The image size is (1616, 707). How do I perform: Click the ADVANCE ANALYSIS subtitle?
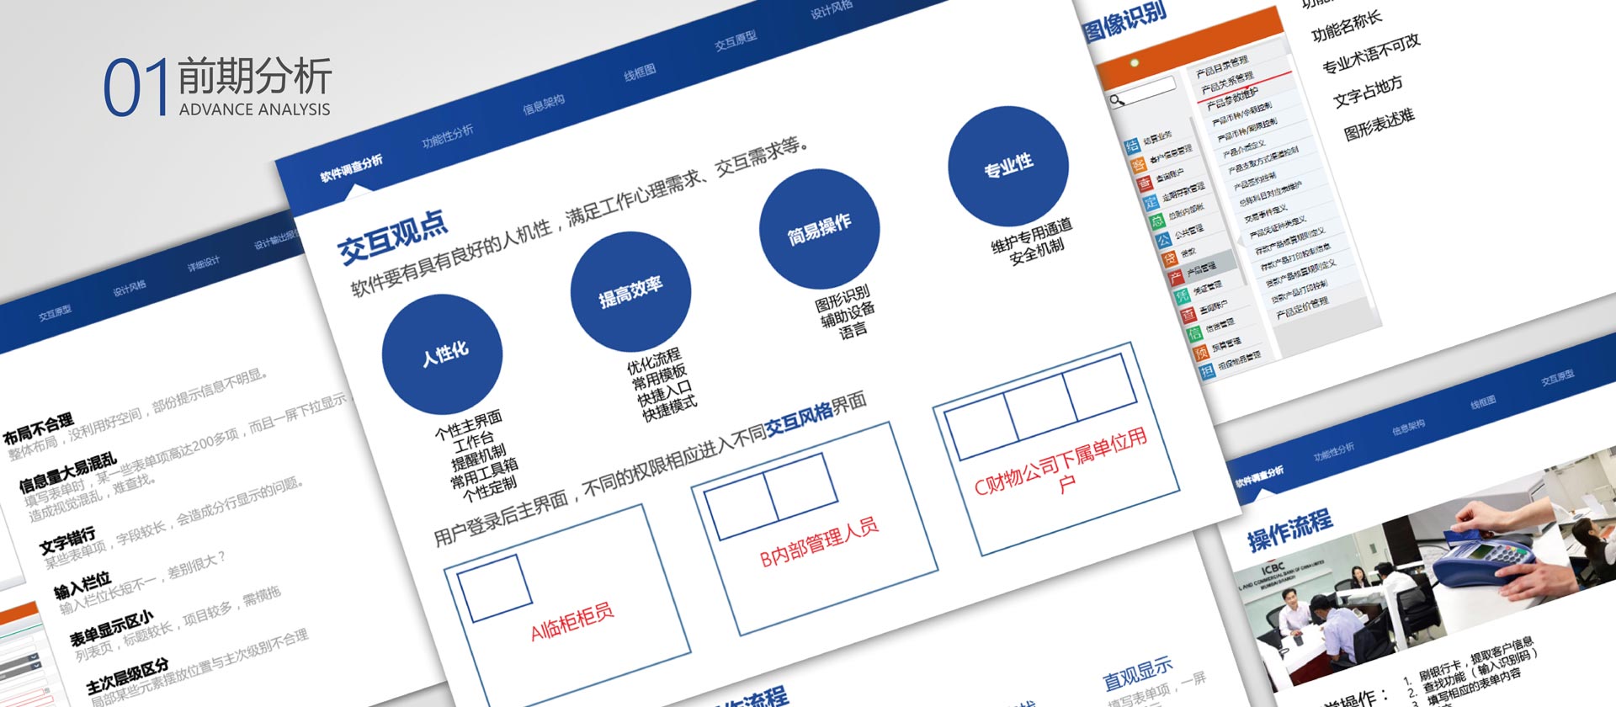[x=254, y=109]
